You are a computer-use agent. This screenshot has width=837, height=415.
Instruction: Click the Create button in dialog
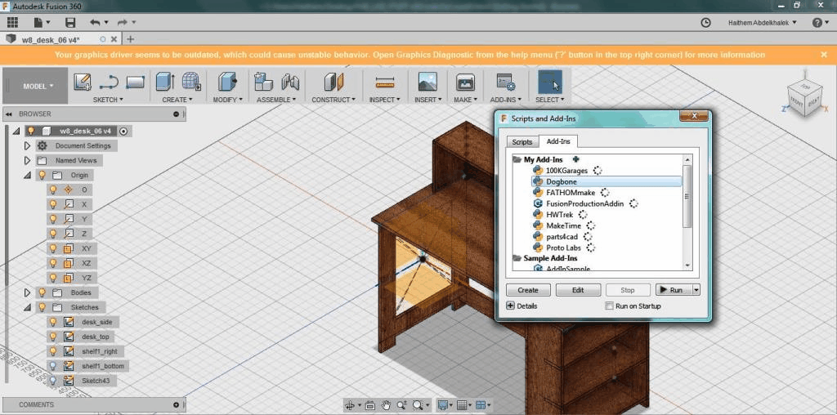[528, 290]
